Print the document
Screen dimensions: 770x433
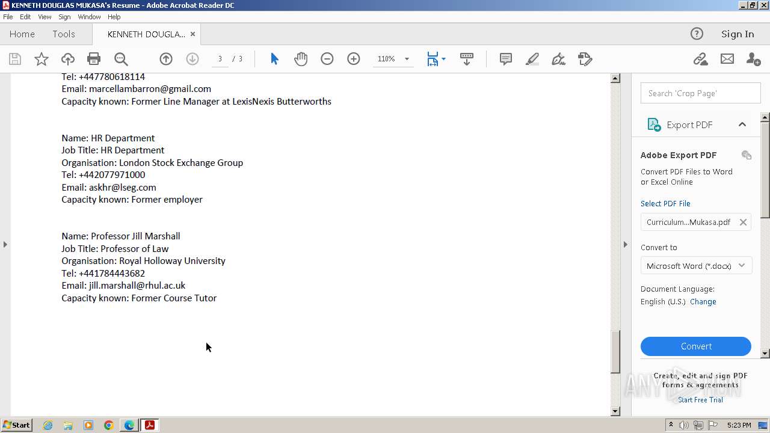click(x=94, y=59)
